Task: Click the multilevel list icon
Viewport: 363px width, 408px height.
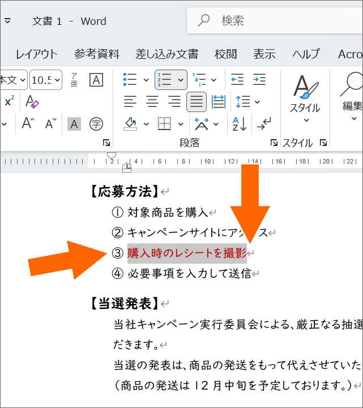Action: pos(199,80)
